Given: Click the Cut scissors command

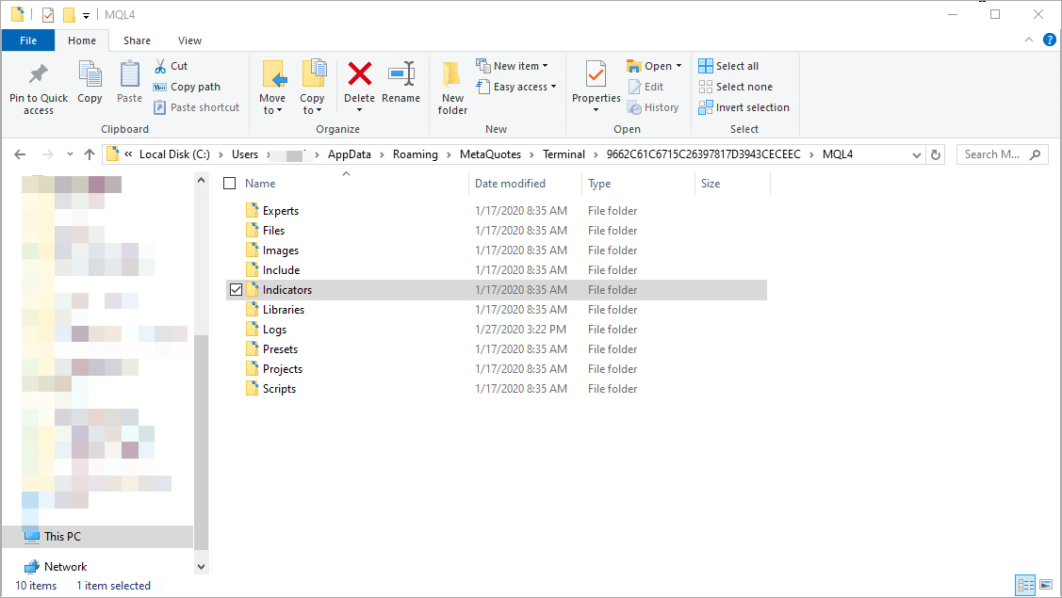Looking at the screenshot, I should [170, 66].
